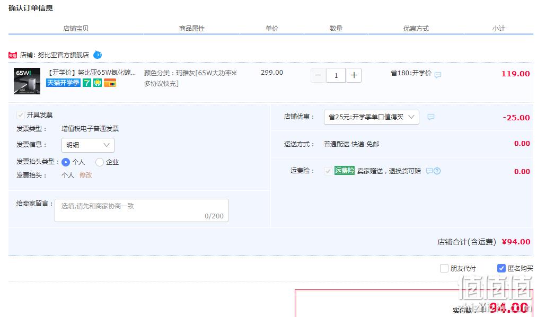This screenshot has width=537, height=317.
Task: Click the 优惠方式 column header
Action: click(x=416, y=29)
